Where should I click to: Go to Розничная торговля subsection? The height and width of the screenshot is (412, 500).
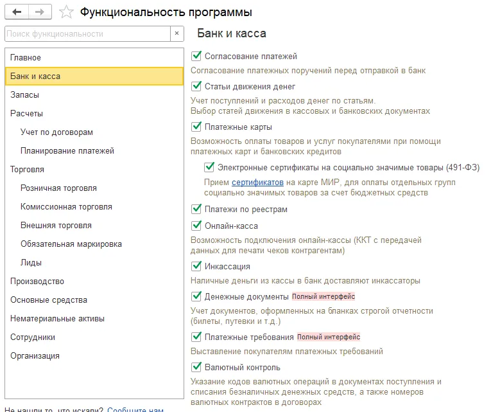(58, 188)
